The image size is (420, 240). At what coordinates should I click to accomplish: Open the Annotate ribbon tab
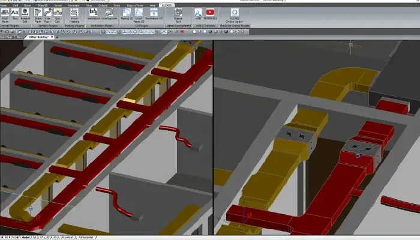pos(73,4)
